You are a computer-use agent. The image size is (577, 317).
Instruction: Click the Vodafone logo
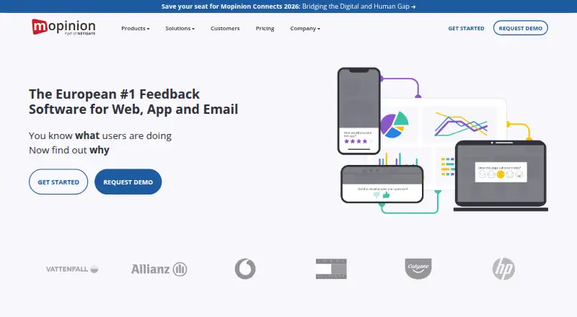pos(245,269)
